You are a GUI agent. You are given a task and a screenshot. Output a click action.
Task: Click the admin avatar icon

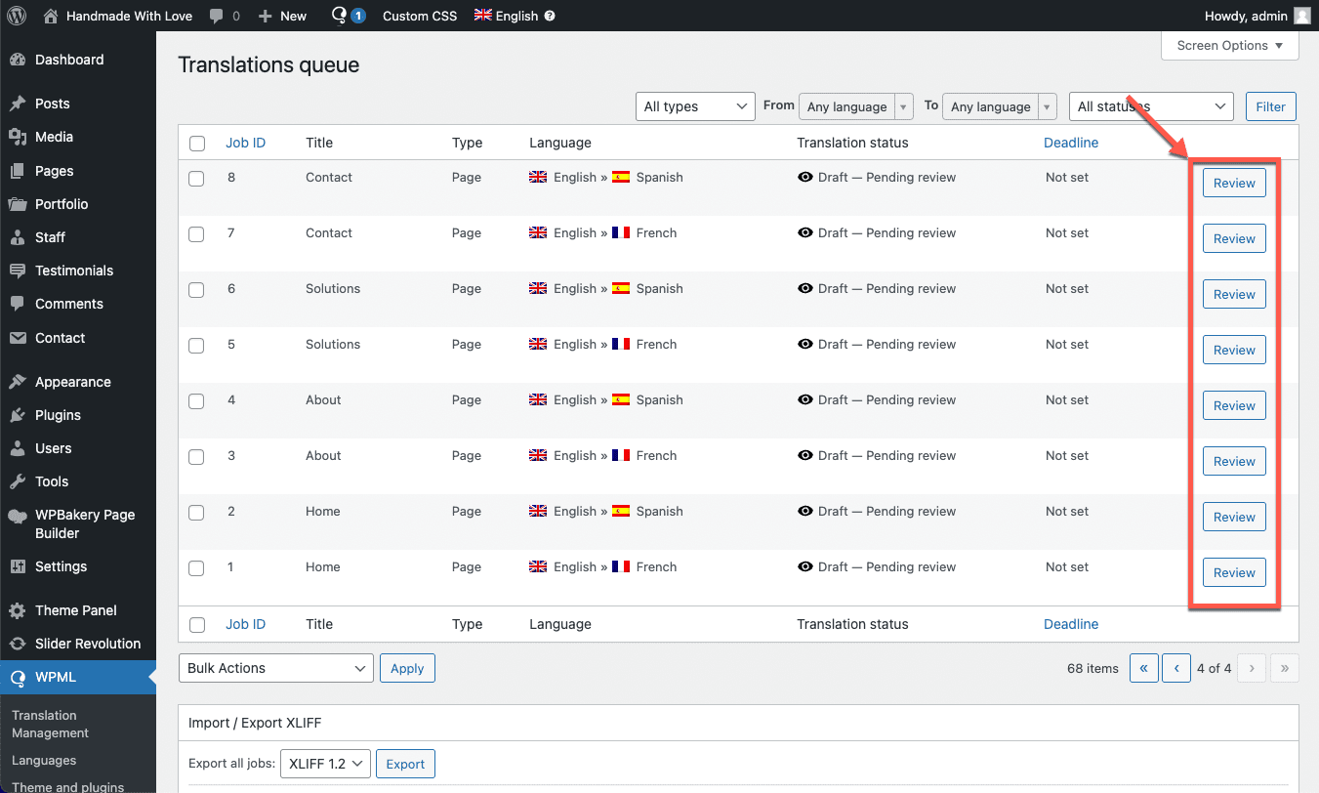click(x=1301, y=16)
